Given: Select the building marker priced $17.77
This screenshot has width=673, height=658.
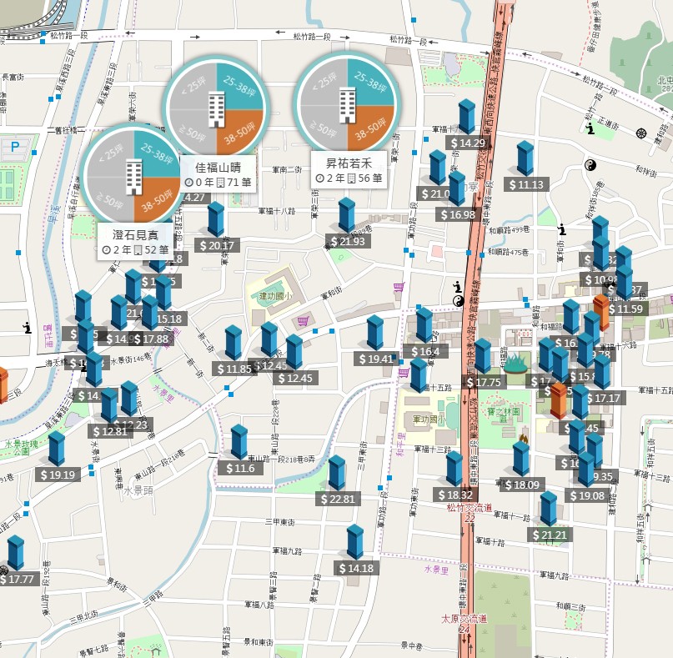Looking at the screenshot, I should [16, 553].
